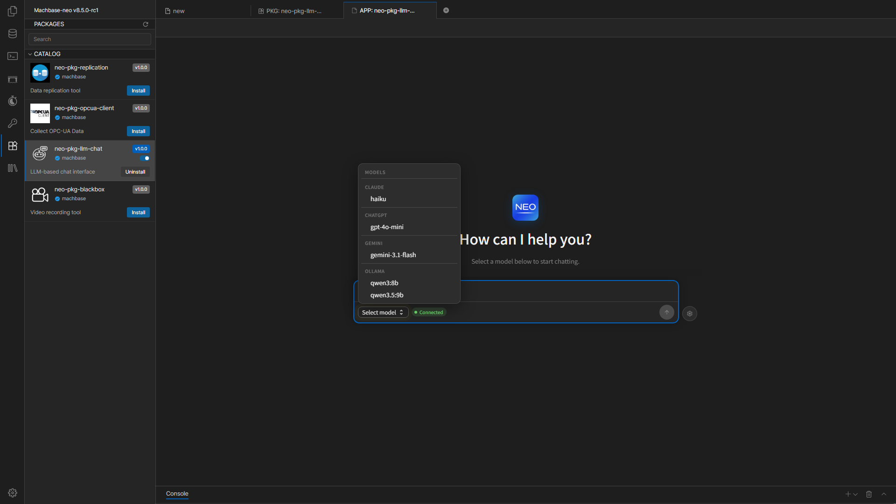Click the LLM-based chat interface description
Viewport: 896px width, 504px height.
click(63, 172)
